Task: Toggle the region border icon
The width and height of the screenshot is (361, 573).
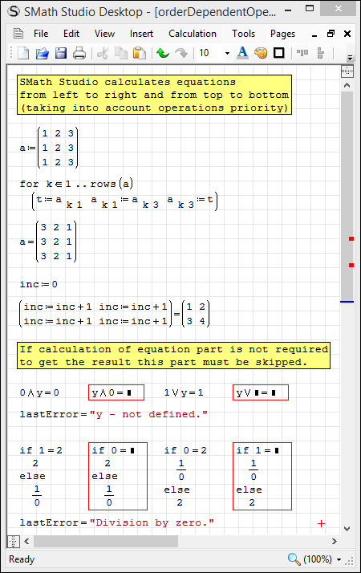Action: pyautogui.click(x=279, y=53)
